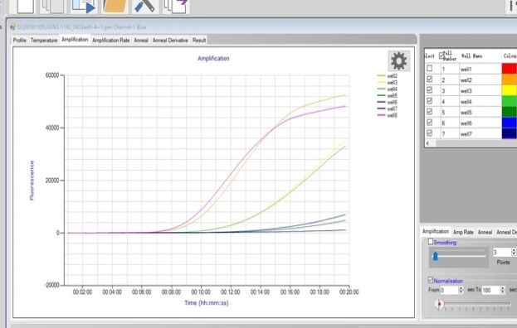Viewport: 517px width, 328px height.
Task: Click the export icon with purple arrow
Action: tap(176, 6)
